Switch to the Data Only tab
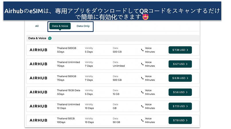The image size is (231, 129). [x=83, y=26]
